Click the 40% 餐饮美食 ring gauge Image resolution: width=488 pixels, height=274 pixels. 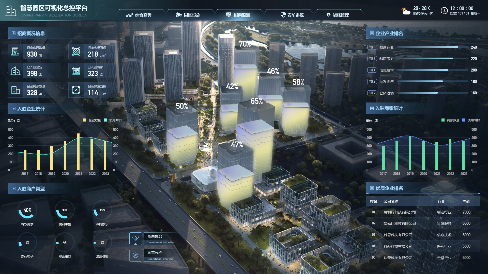27,210
